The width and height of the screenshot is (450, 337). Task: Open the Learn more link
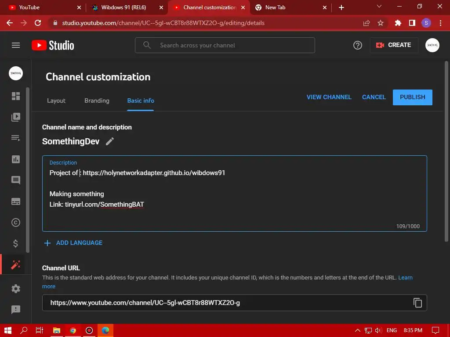click(405, 278)
